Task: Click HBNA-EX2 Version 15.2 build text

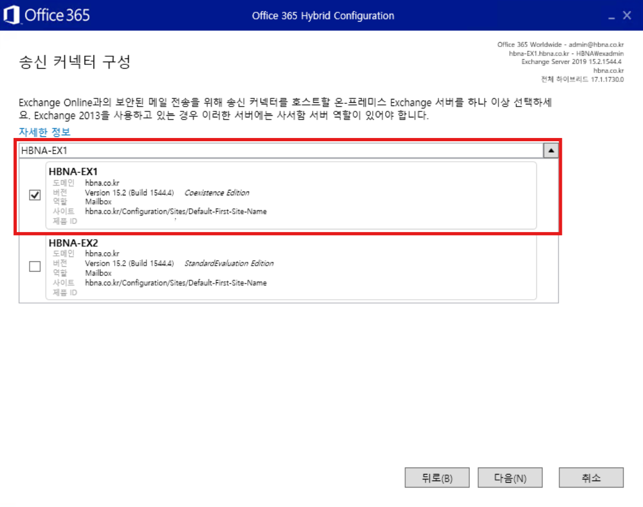Action: click(129, 264)
